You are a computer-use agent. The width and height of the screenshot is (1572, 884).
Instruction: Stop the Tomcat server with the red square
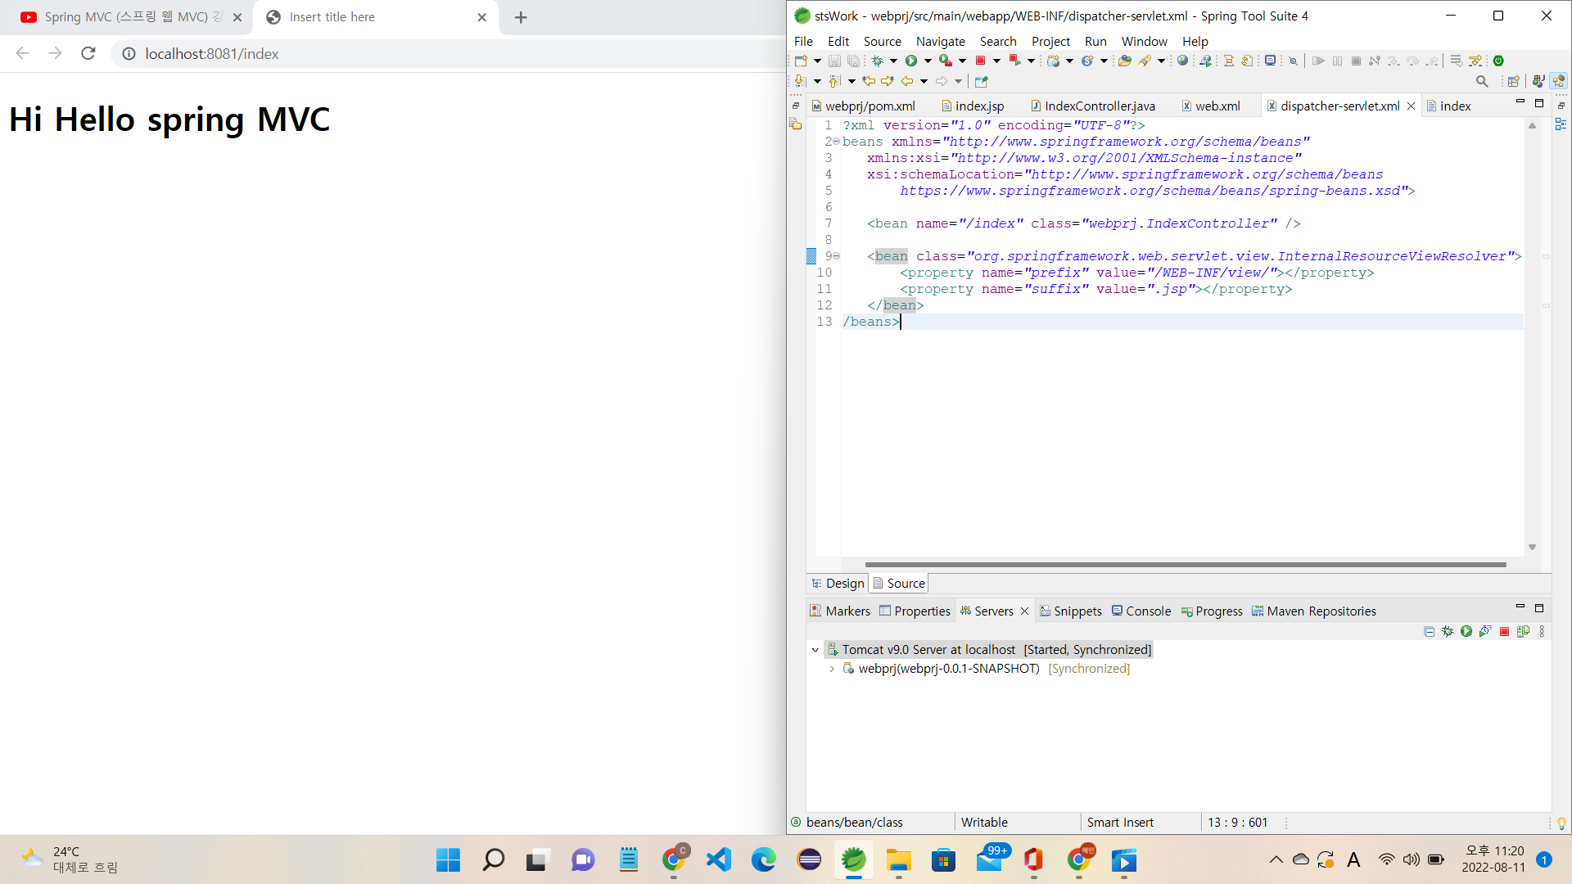click(x=1504, y=631)
